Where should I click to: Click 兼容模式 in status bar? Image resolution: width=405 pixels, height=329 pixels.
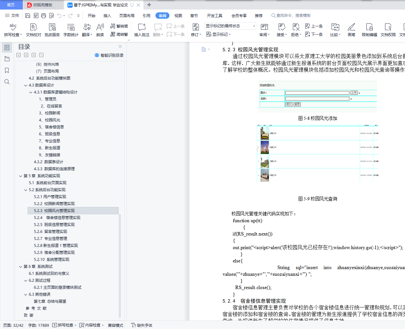pyautogui.click(x=115, y=325)
